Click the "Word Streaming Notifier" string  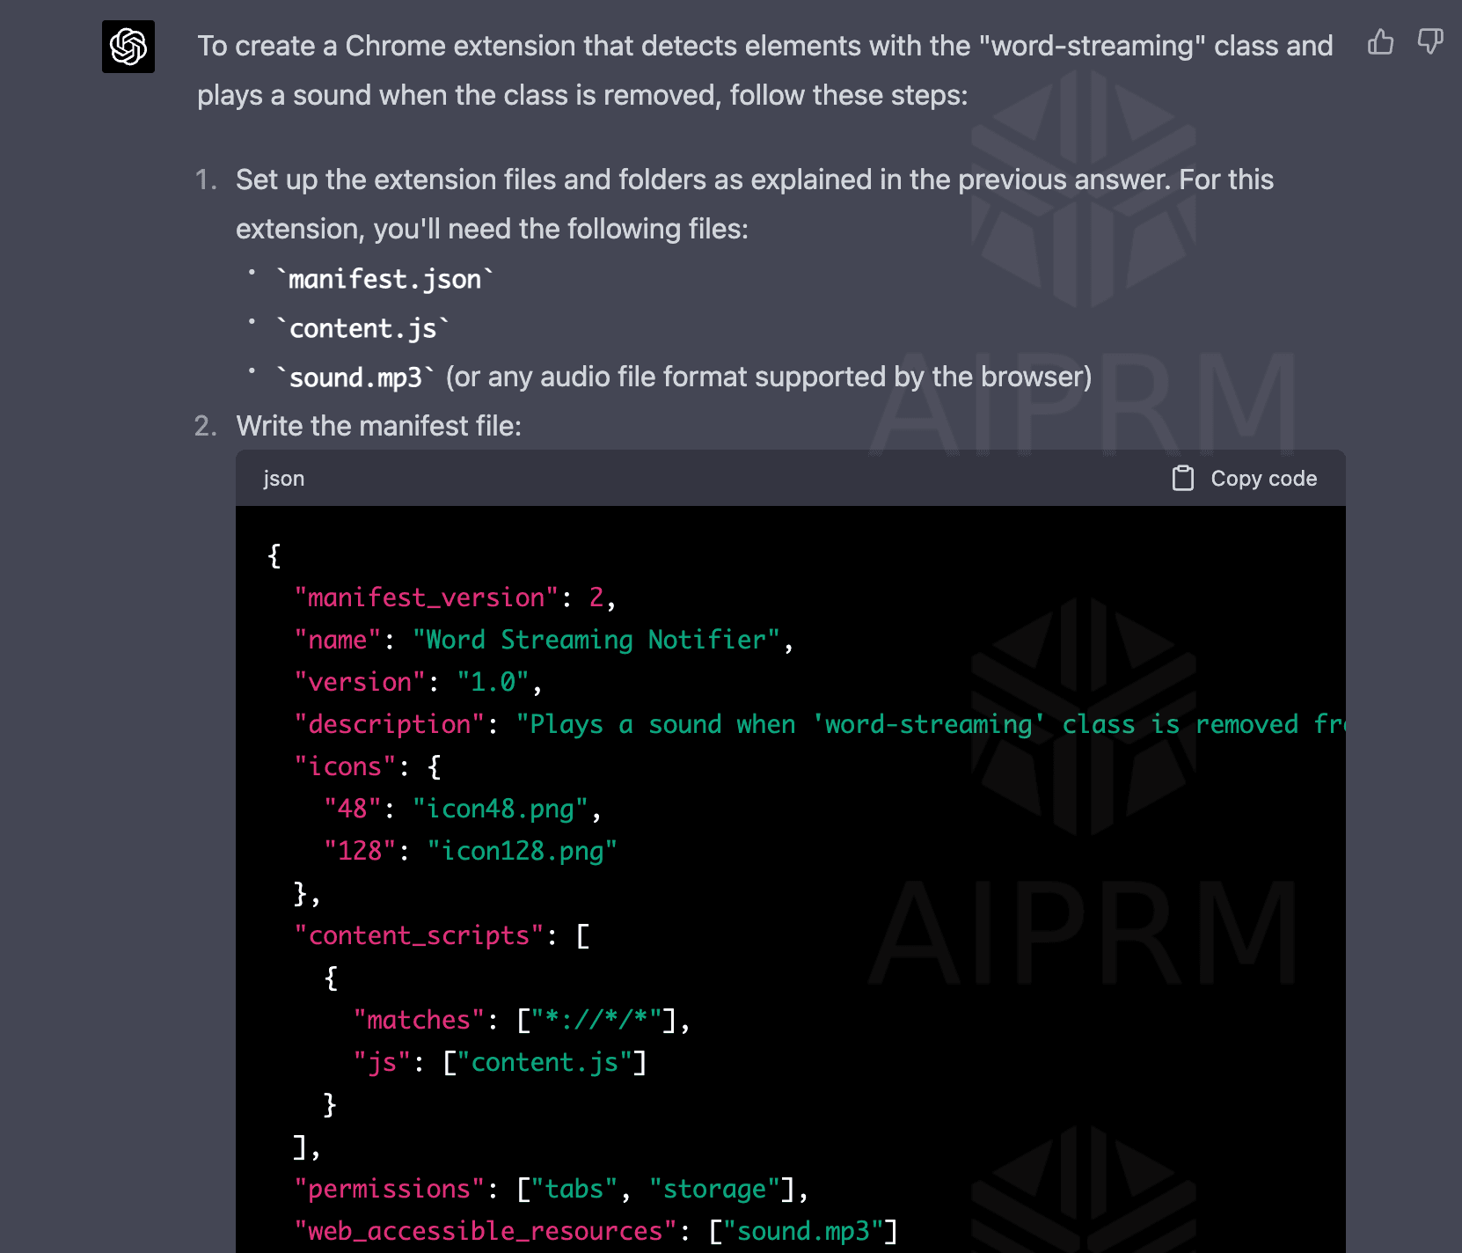coord(596,640)
